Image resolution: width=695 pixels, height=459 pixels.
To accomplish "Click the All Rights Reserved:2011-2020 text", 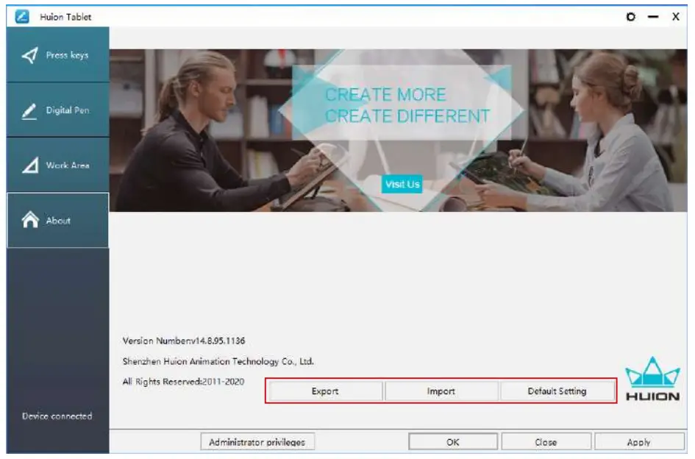I will (183, 381).
